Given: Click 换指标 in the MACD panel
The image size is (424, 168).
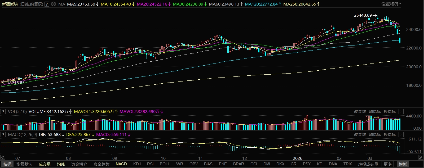Looking at the screenshot, I should (390, 135).
